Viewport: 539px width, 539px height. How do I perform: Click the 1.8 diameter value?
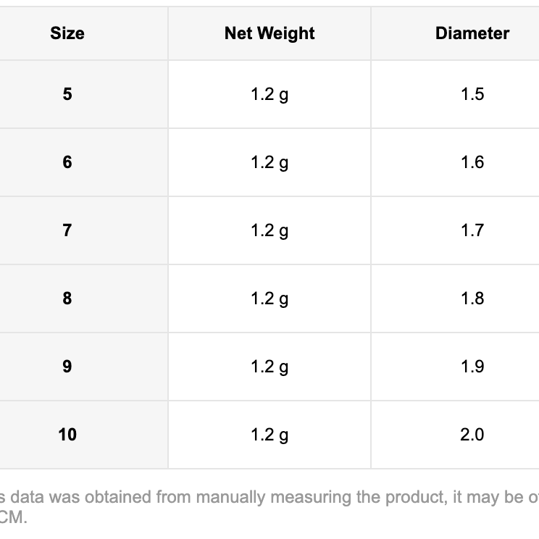click(x=472, y=298)
